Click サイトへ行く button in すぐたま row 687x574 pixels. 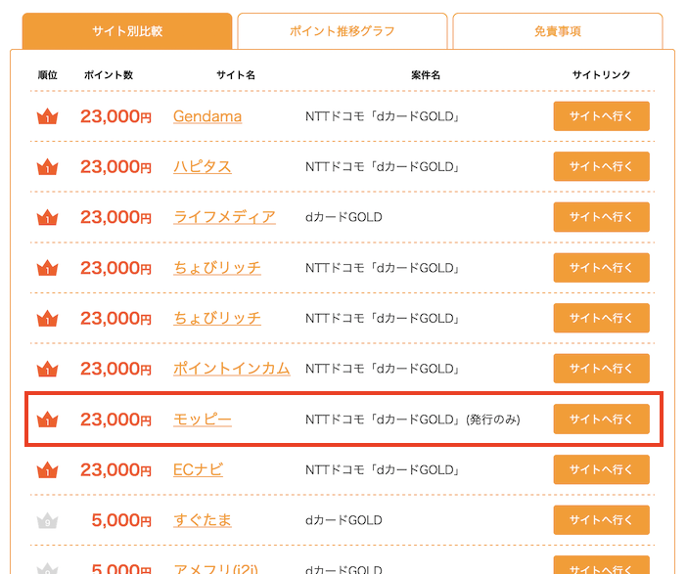tap(601, 521)
